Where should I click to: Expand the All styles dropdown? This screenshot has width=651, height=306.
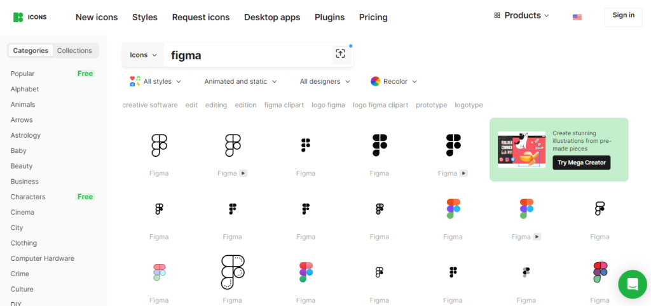(x=156, y=82)
